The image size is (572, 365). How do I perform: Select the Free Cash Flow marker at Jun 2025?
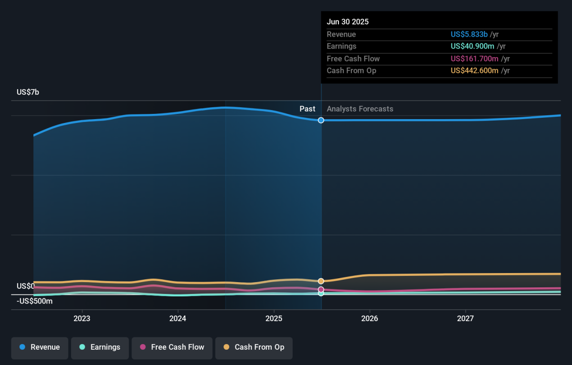coord(321,289)
